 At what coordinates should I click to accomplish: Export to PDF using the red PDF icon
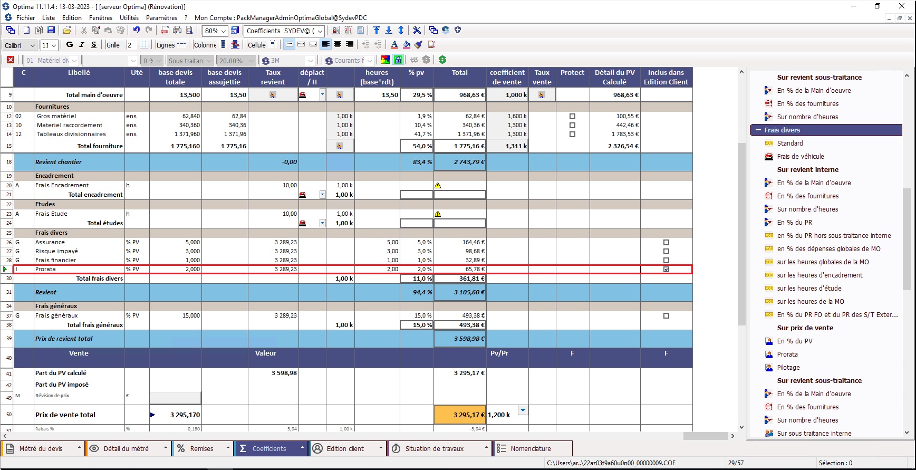pyautogui.click(x=165, y=30)
